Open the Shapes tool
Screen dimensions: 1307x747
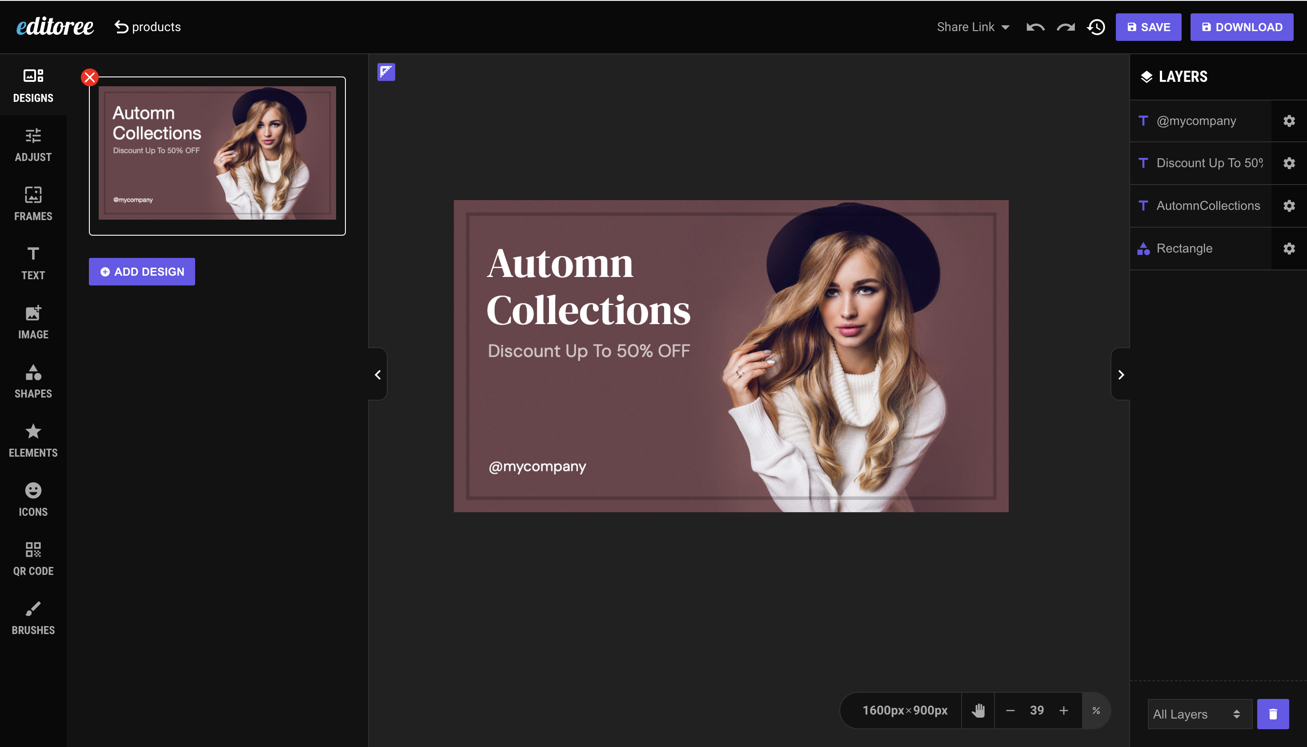(x=33, y=382)
